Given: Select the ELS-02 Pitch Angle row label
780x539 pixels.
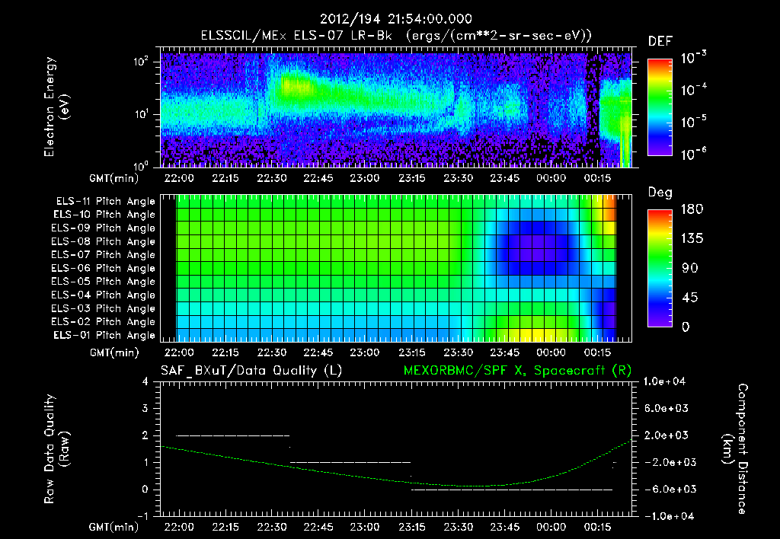Looking at the screenshot, I should [x=104, y=322].
